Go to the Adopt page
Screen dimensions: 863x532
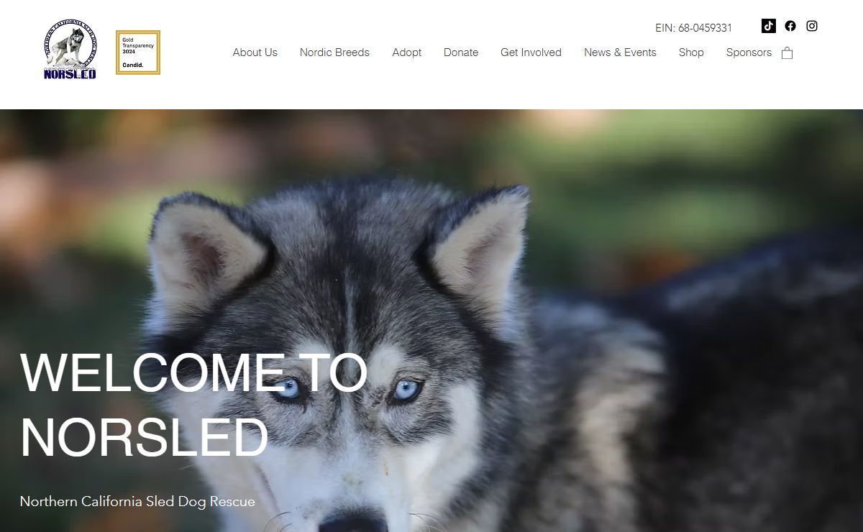tap(406, 52)
